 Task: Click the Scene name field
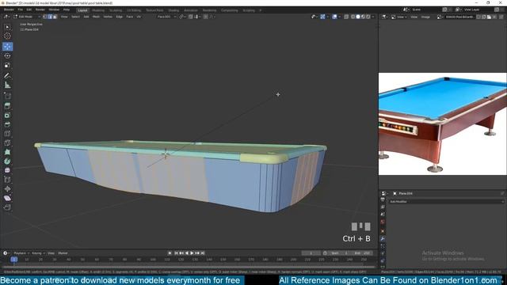(425, 9)
